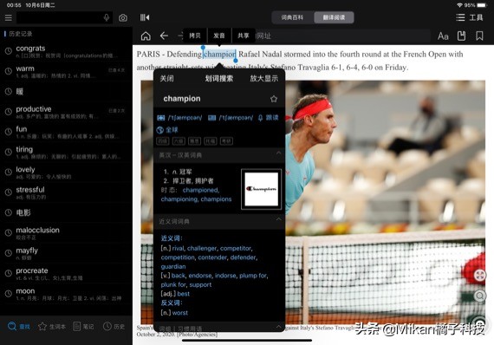Choose 共享 from the selection menu
The height and width of the screenshot is (345, 494).
click(x=244, y=36)
